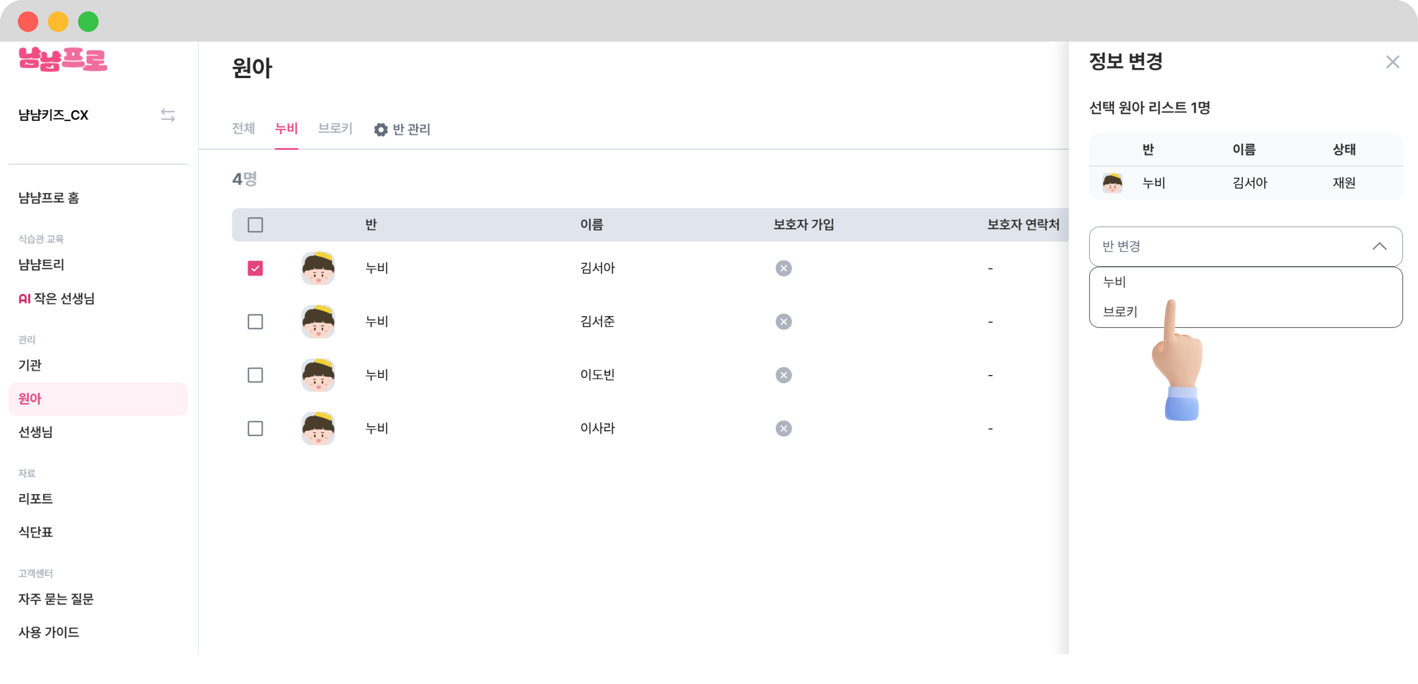
Task: Open the 리포트 sidebar menu
Action: point(35,498)
